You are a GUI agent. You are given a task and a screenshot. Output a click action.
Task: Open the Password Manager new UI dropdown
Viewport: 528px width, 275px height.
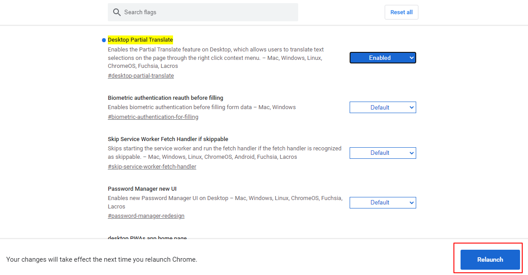coord(382,203)
